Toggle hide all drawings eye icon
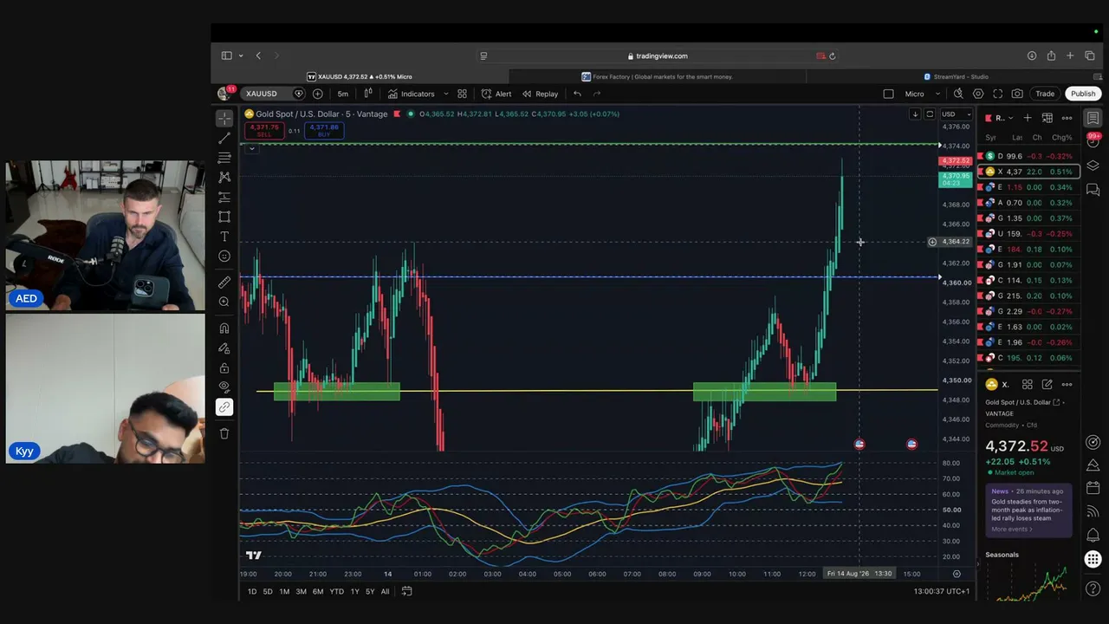The image size is (1109, 624). (x=224, y=387)
